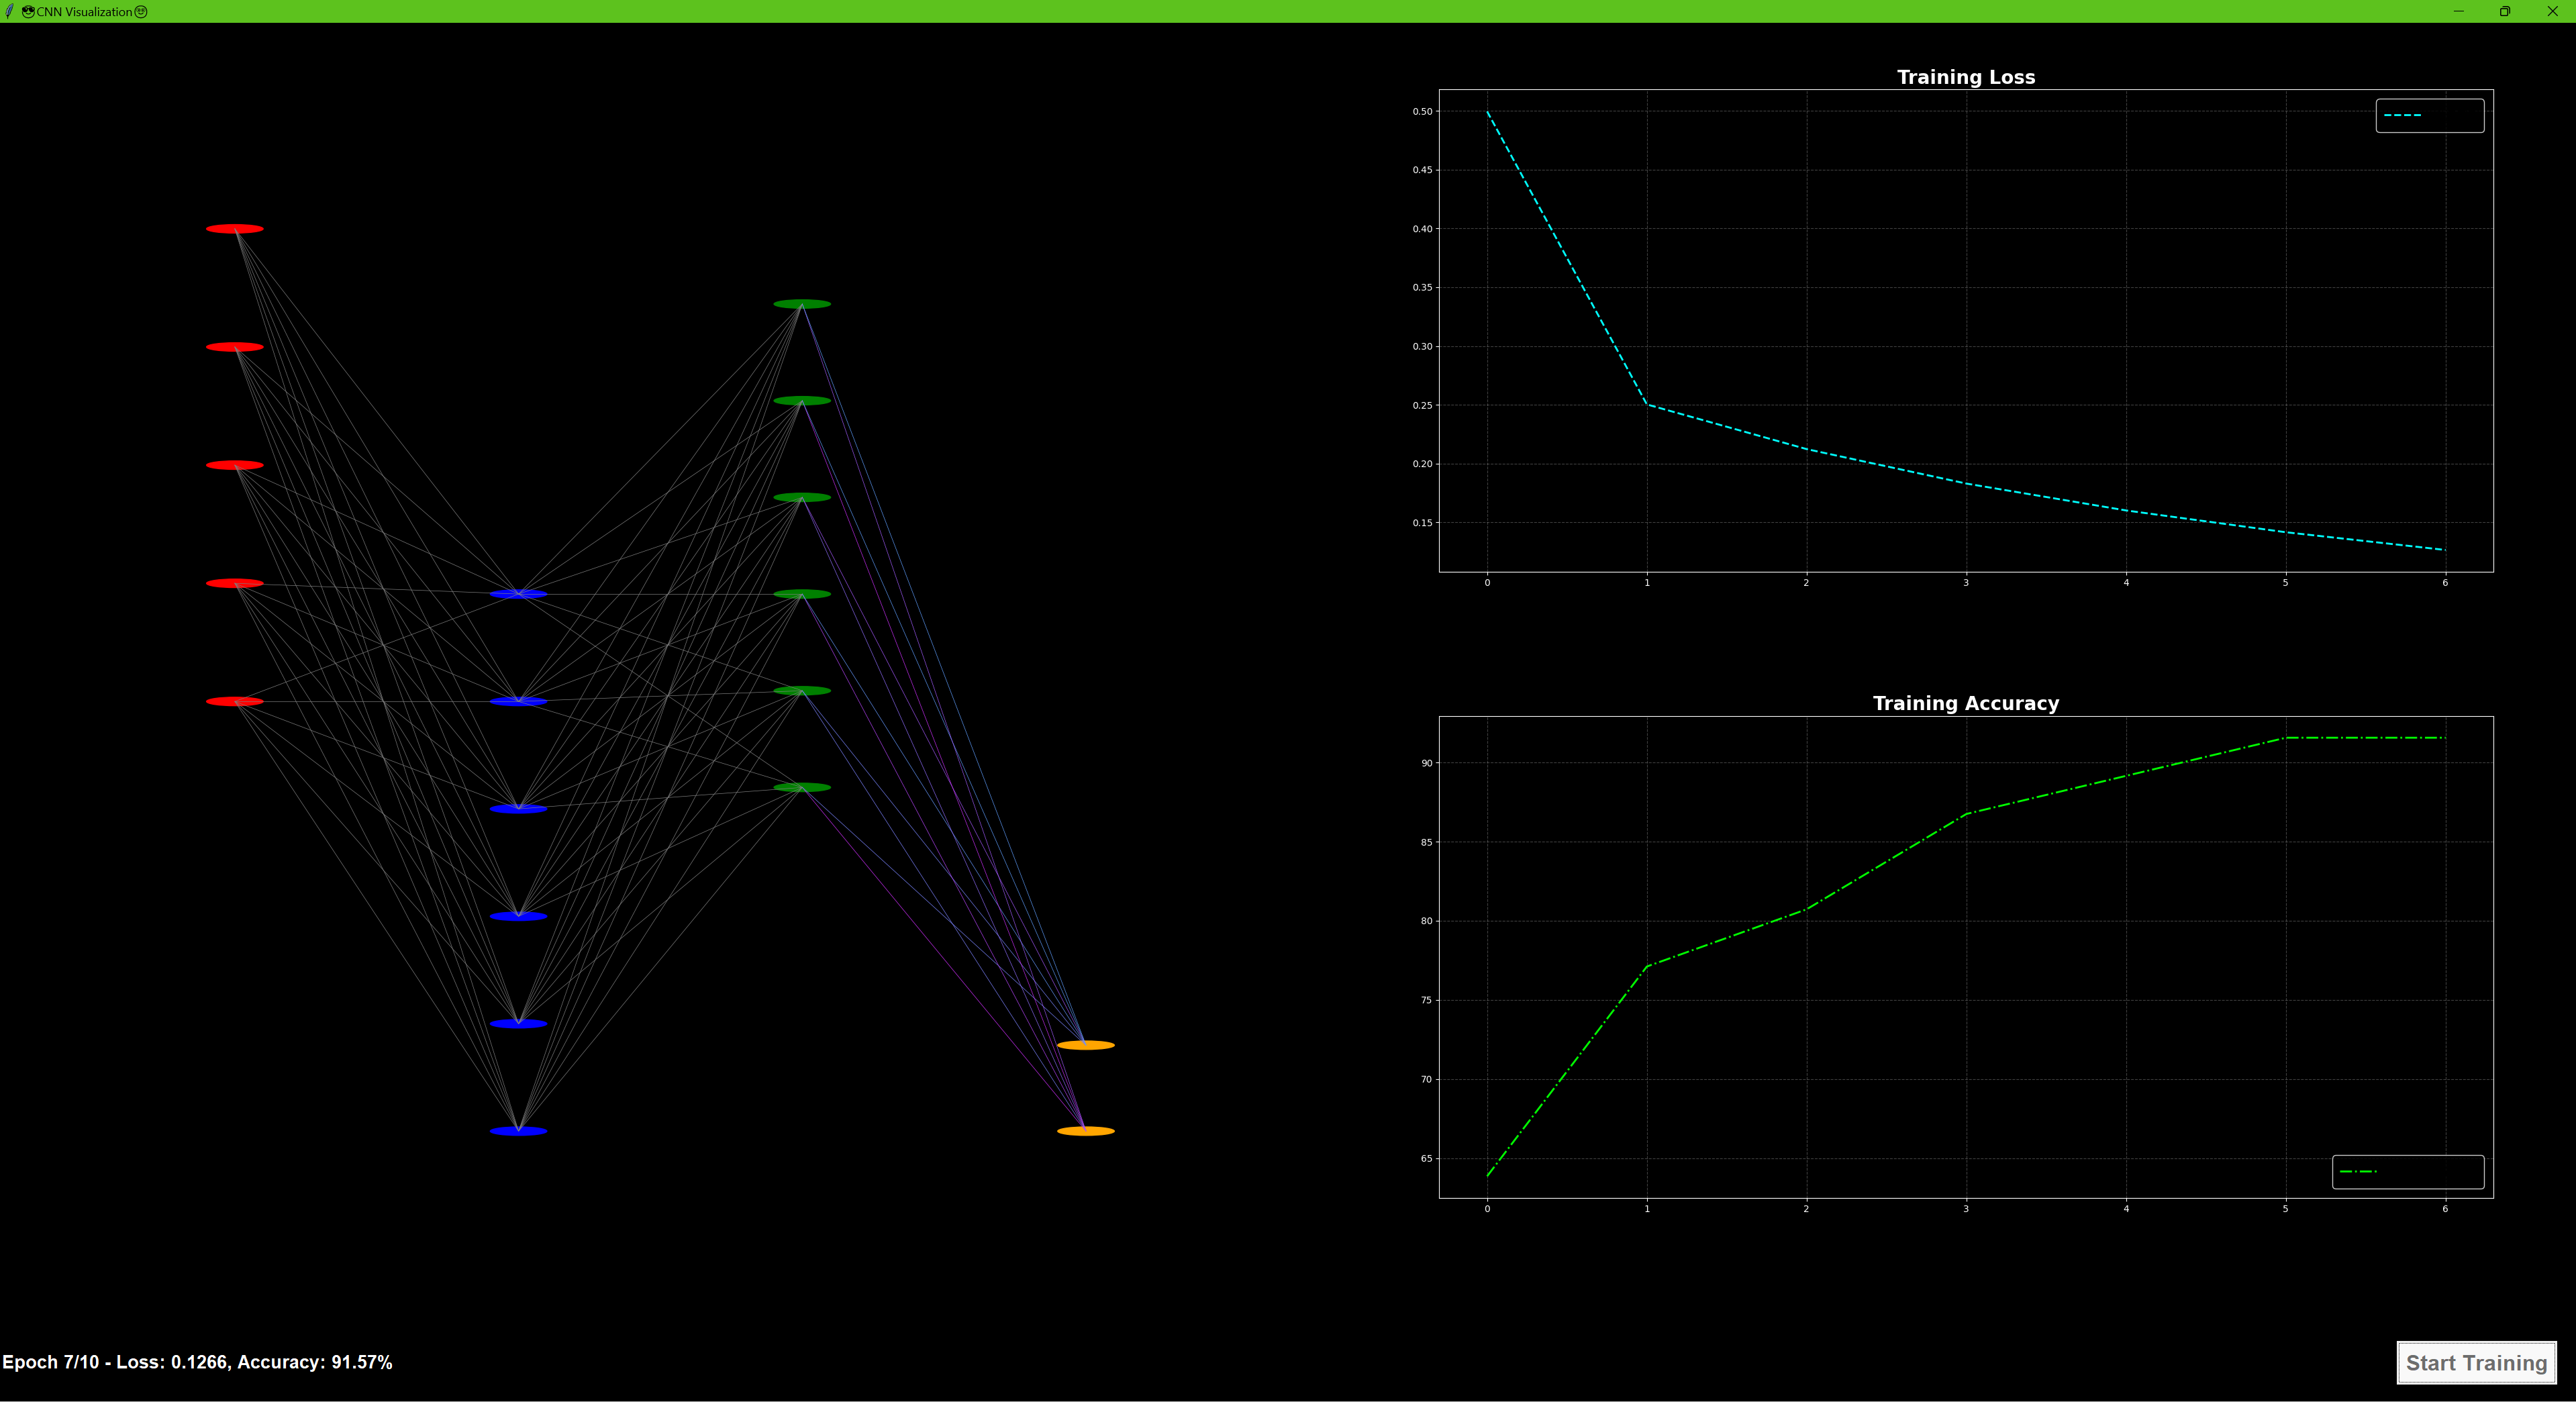Viewport: 2576px width, 1402px height.
Task: Select the upper orange output node
Action: click(x=1086, y=1045)
